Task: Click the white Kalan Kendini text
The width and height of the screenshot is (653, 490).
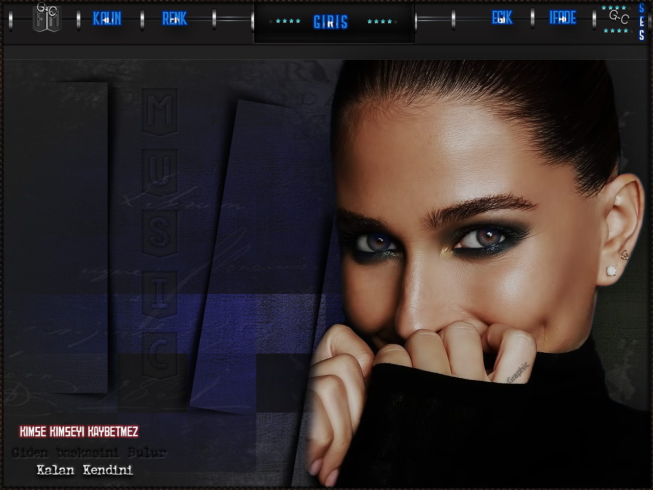Action: (85, 470)
